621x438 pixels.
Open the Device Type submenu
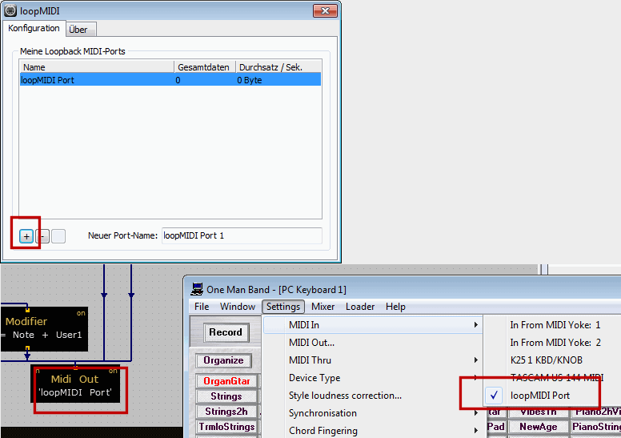click(372, 378)
